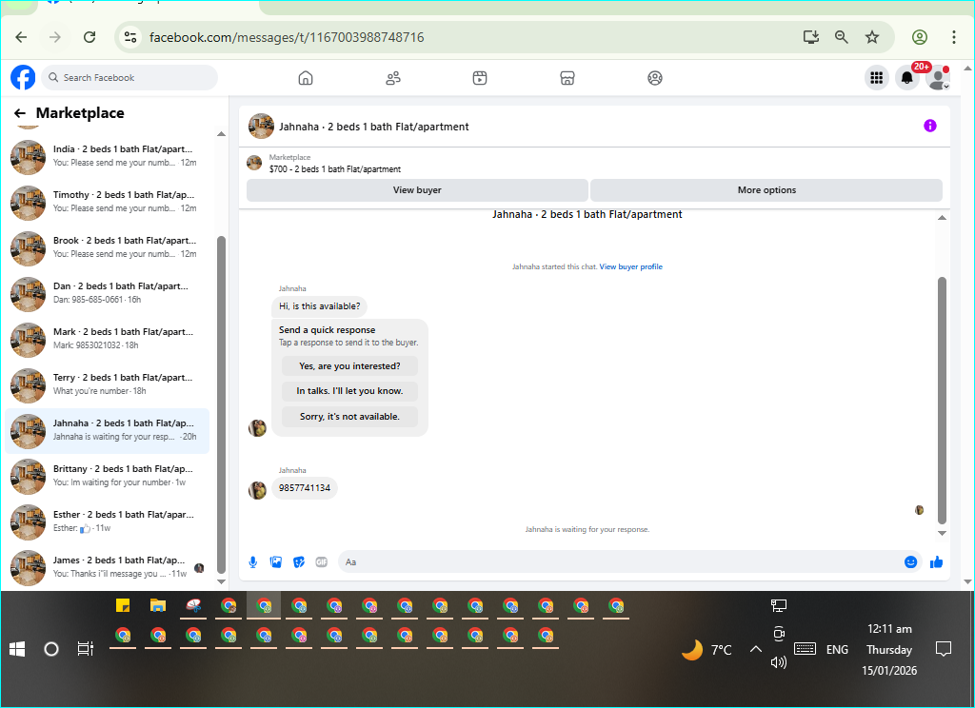Click the View buyer button
This screenshot has height=708, width=975.
point(417,190)
